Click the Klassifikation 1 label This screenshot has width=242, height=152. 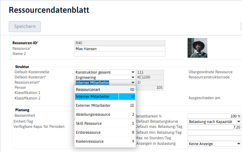coord(27,93)
